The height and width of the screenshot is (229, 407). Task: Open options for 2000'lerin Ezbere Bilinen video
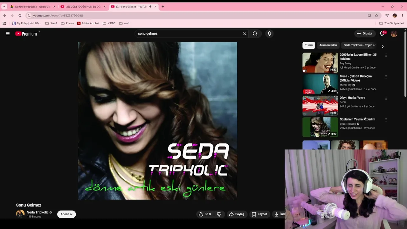[x=386, y=55]
